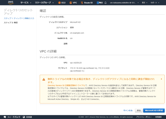This screenshot has width=166, height=119.
Task: Expand the リソースグループ menu
Action: coord(44,3)
